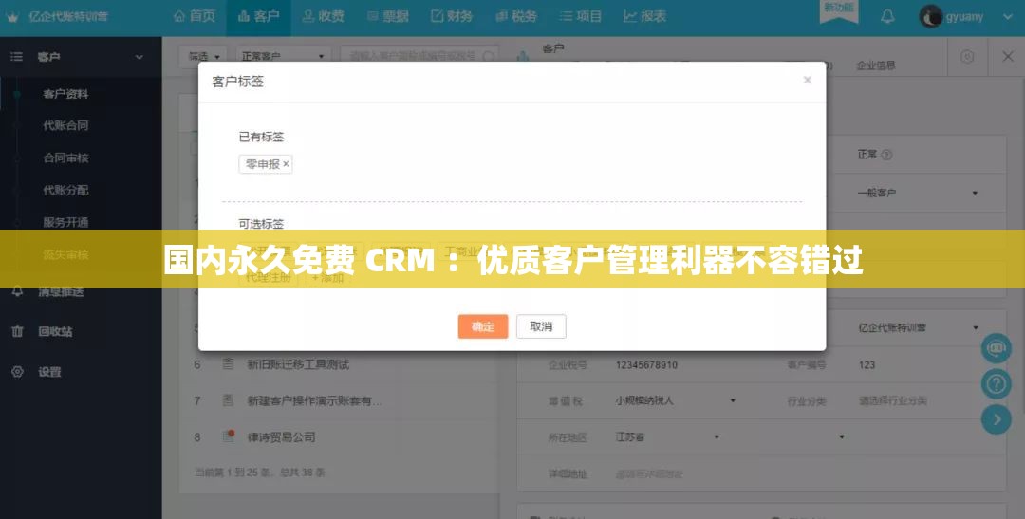The image size is (1025, 519).
Task: Open 税务 in top navigation
Action: pos(515,16)
